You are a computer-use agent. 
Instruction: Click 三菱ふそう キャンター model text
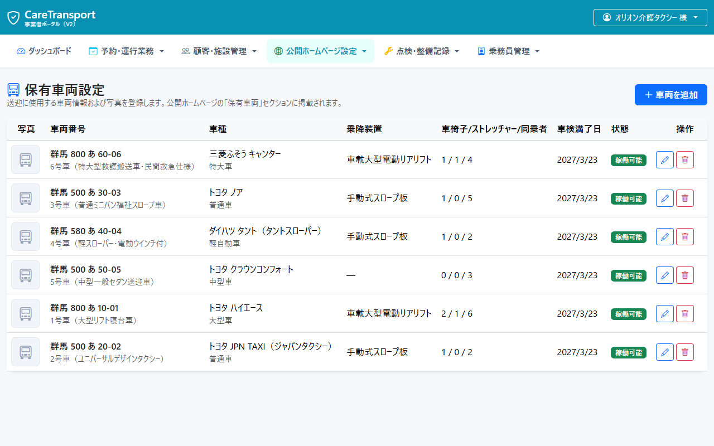point(245,154)
